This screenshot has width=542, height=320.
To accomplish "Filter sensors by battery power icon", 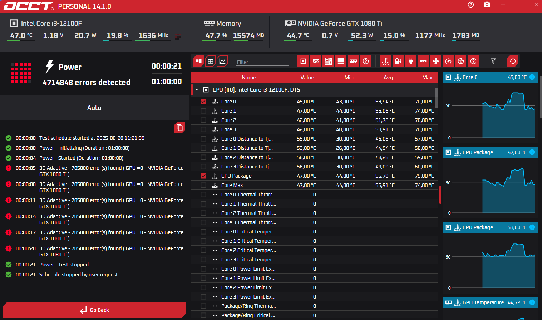I will click(398, 61).
